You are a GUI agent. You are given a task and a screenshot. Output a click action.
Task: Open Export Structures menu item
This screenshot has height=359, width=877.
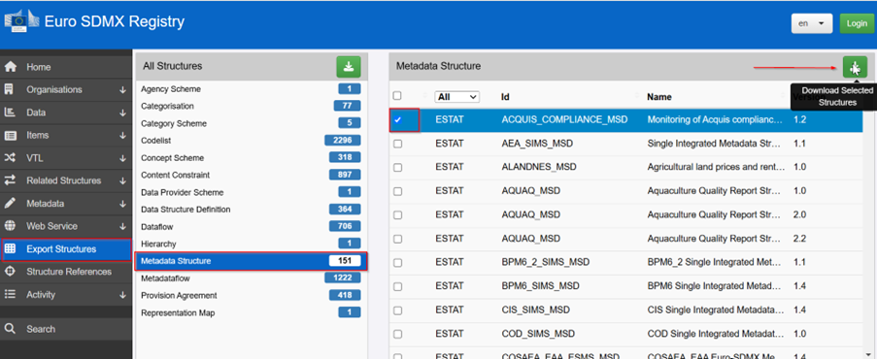[x=66, y=249]
